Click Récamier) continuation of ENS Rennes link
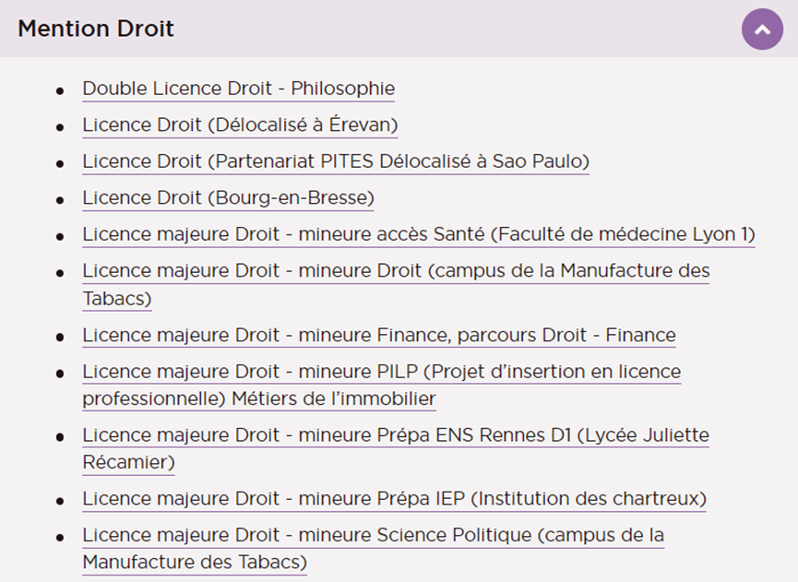Image resolution: width=798 pixels, height=582 pixels. coord(129,462)
